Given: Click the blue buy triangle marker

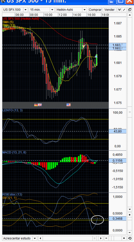Looking at the screenshot, I should pos(96,56).
